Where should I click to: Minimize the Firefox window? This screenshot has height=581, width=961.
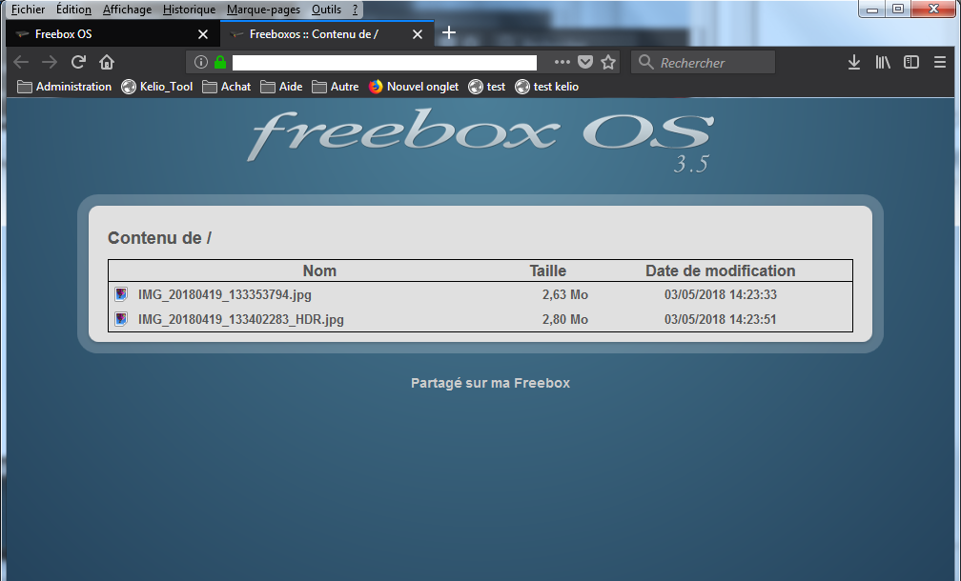(872, 9)
